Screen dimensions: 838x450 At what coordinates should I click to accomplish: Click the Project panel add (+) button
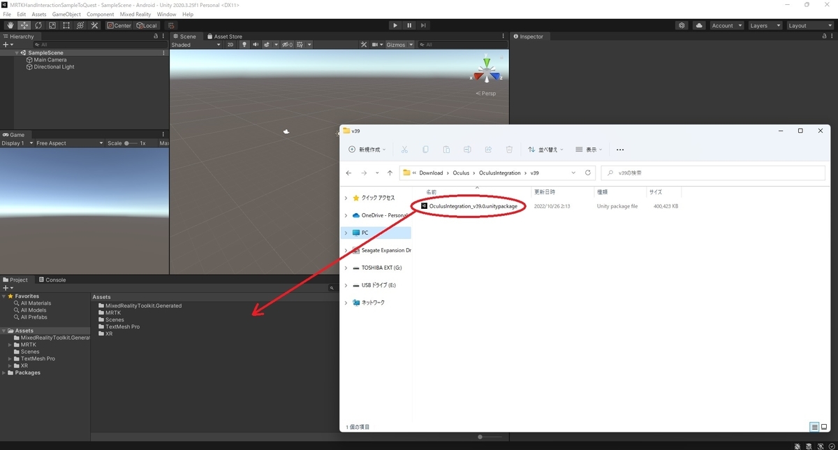pyautogui.click(x=8, y=288)
